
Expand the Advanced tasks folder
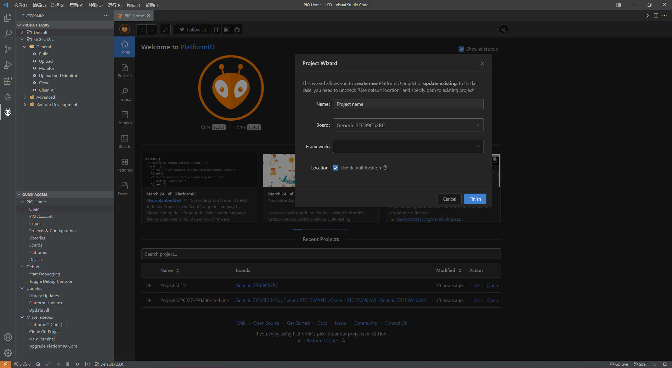coord(25,97)
